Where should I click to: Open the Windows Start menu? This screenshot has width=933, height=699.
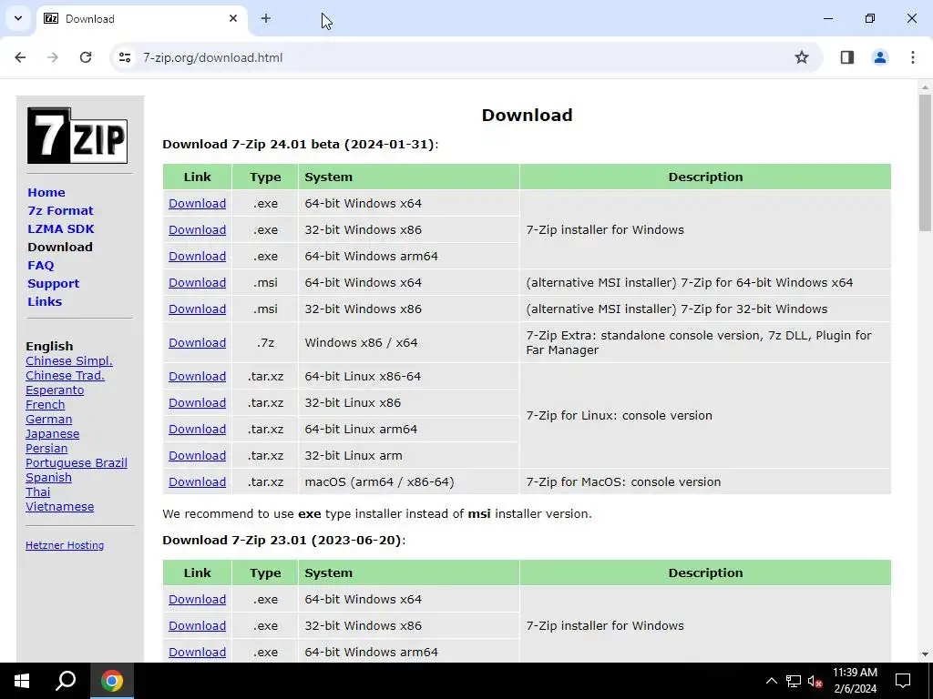22,681
